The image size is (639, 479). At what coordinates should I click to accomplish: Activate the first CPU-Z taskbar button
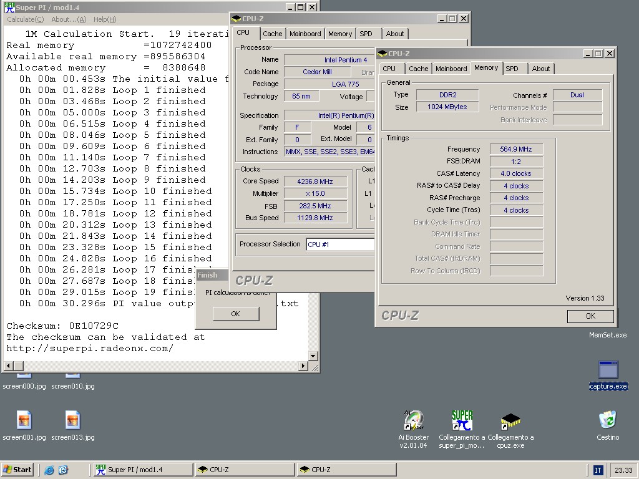(245, 470)
